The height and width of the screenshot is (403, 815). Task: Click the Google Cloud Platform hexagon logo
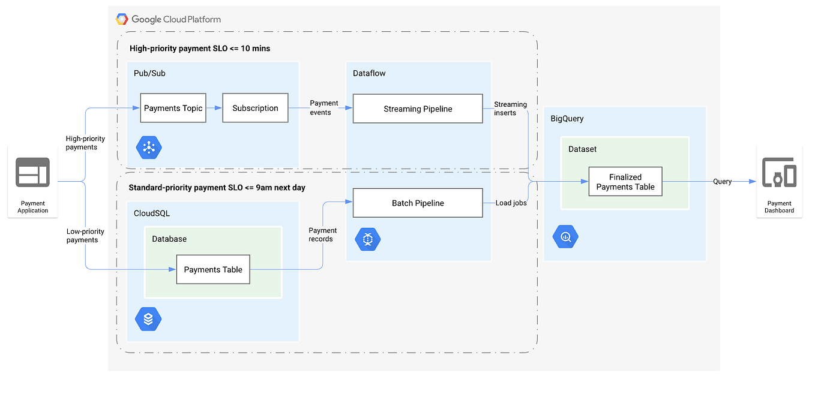[122, 19]
